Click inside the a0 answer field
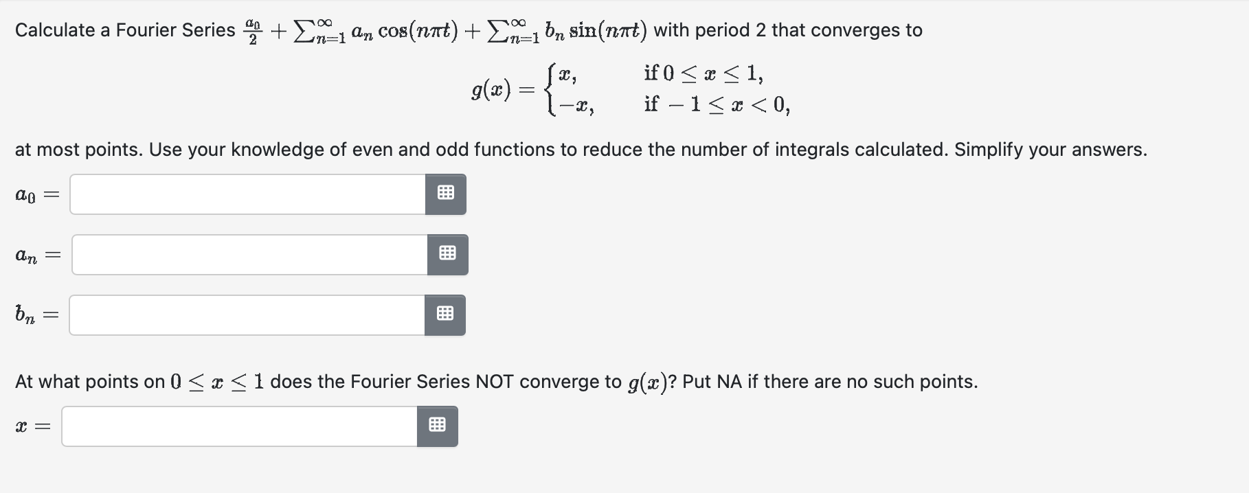 [x=247, y=194]
